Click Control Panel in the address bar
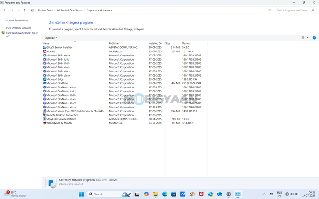The height and width of the screenshot is (199, 319). click(x=45, y=10)
